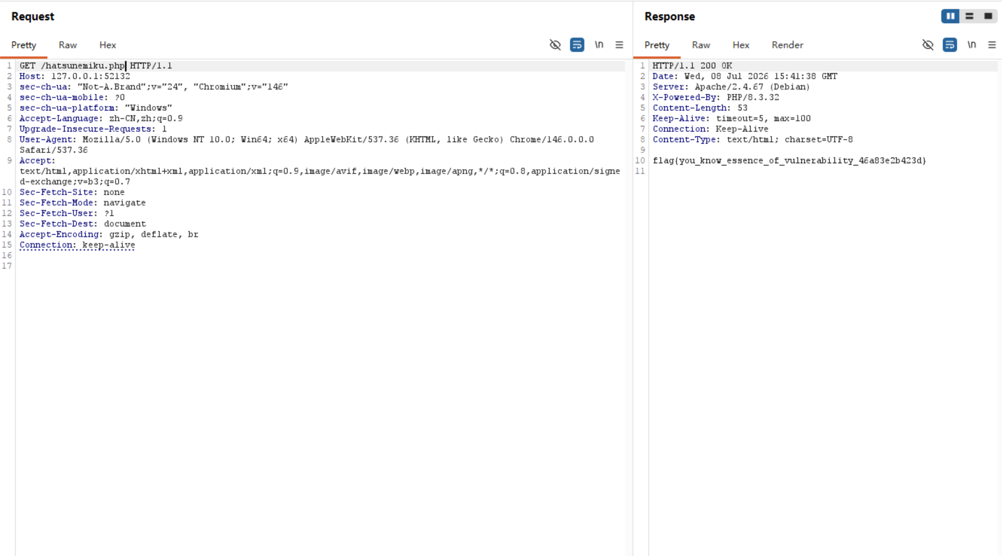Switch to combined single-panel layout
1002x556 pixels.
click(x=988, y=16)
